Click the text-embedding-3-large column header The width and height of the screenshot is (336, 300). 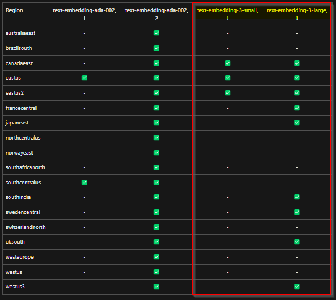click(x=297, y=14)
